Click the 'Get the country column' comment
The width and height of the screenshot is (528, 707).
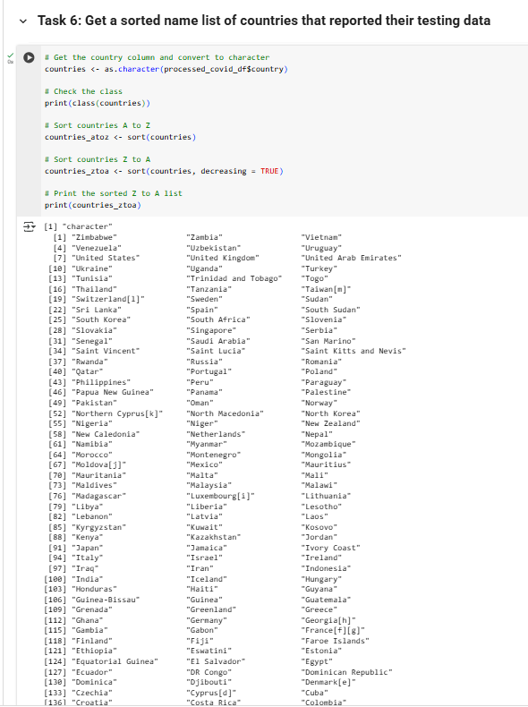click(157, 57)
